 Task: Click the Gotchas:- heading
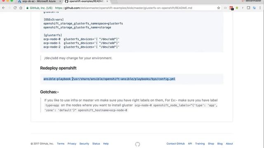pyautogui.click(x=49, y=92)
